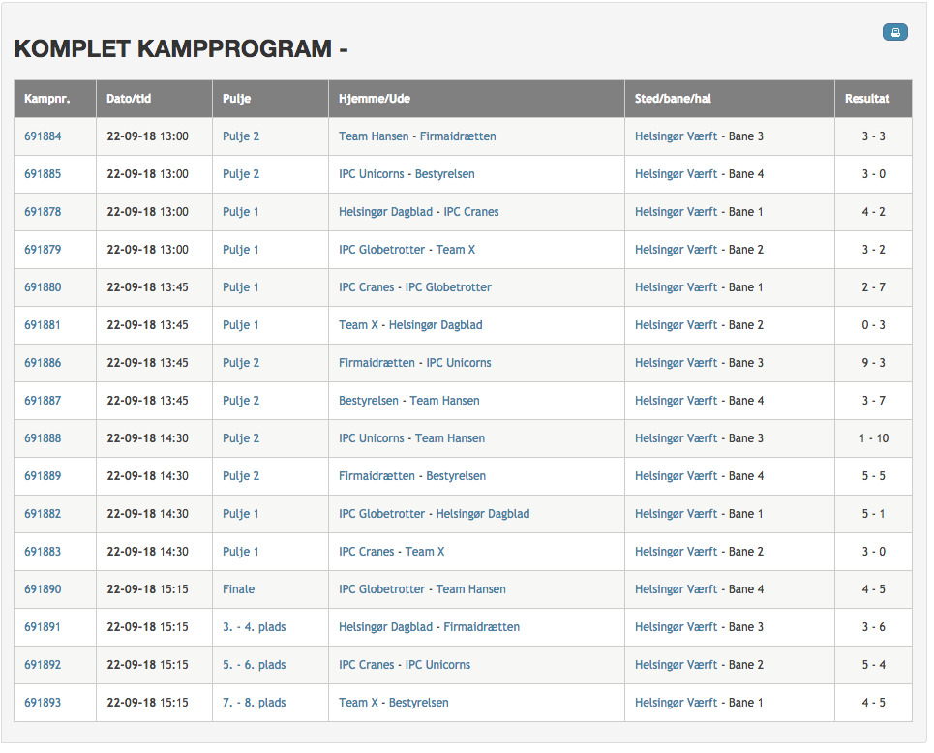934x753 pixels.
Task: Select Pulje 2 link for match 691885
Action: (241, 174)
